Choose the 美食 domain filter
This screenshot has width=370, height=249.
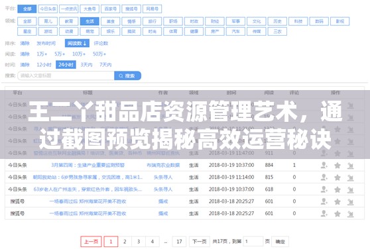coord(111,21)
